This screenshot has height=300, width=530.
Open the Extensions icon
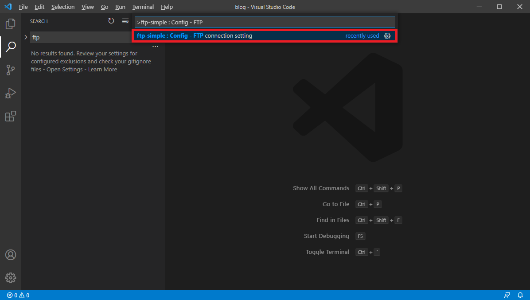tap(10, 116)
